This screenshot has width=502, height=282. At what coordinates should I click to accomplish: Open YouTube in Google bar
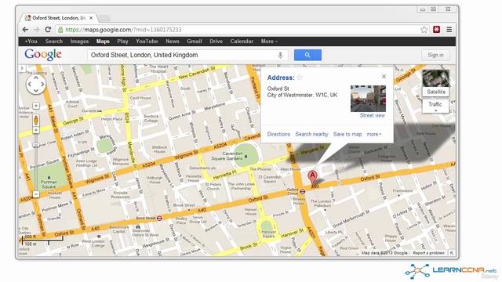point(147,42)
